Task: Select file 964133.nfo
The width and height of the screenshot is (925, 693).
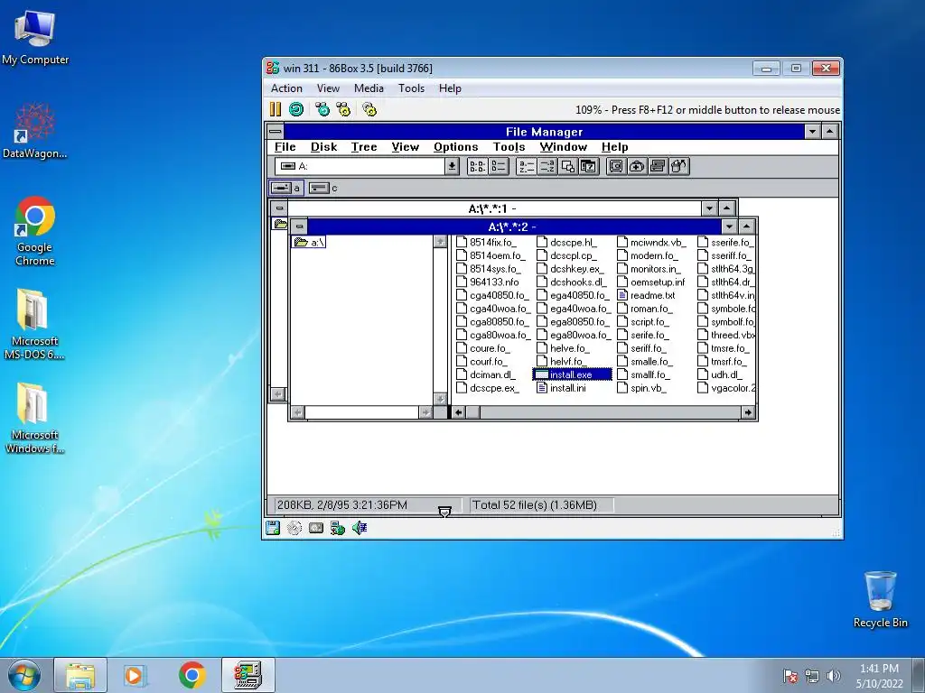Action: (488, 282)
